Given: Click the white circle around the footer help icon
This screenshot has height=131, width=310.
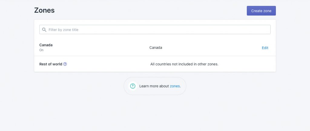Looking at the screenshot, I should pyautogui.click(x=133, y=86).
